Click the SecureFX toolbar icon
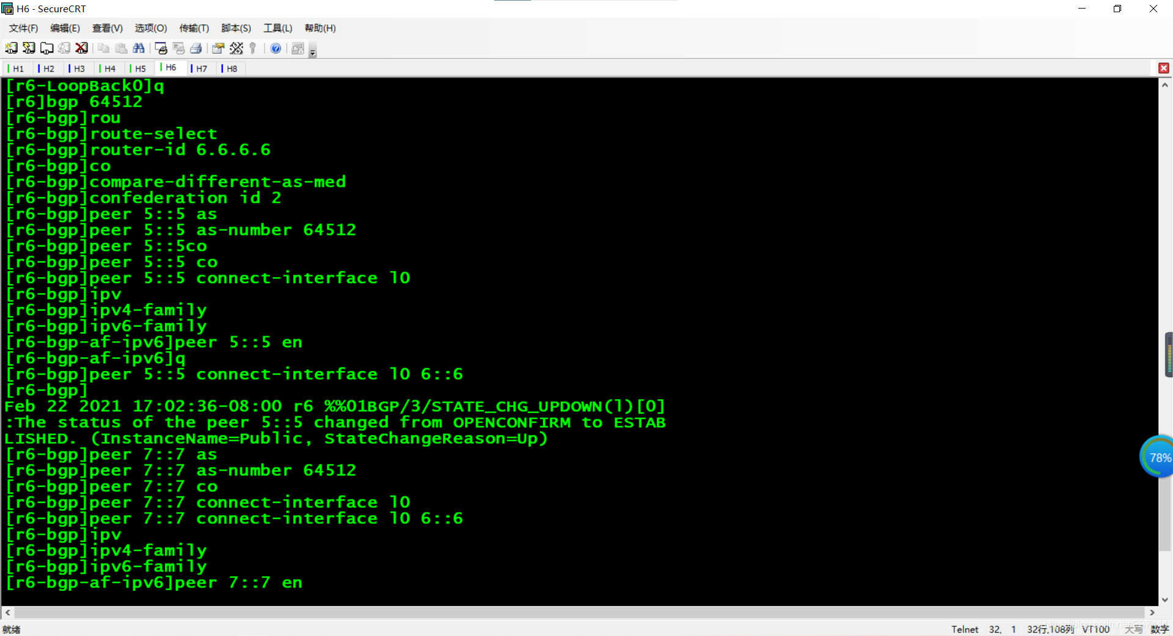The width and height of the screenshot is (1173, 636). pos(298,48)
